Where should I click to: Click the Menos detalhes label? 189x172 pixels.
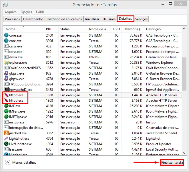[24, 163]
